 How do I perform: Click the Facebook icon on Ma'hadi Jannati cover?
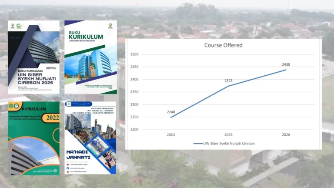68,168
